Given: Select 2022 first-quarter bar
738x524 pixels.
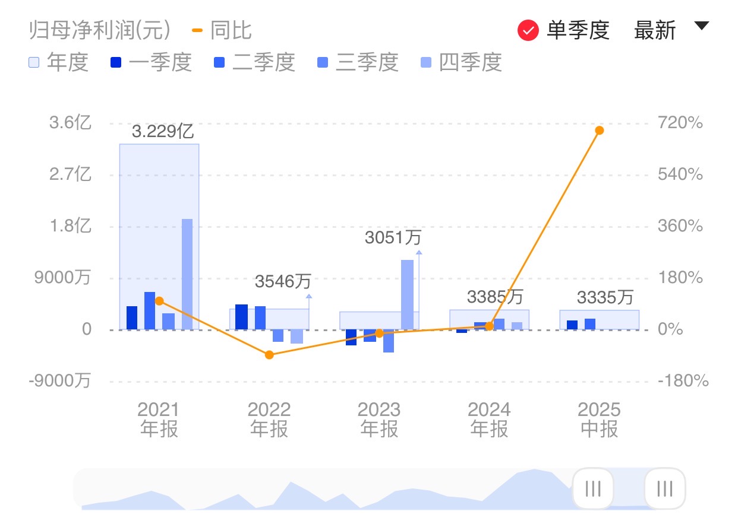Looking at the screenshot, I should (241, 317).
